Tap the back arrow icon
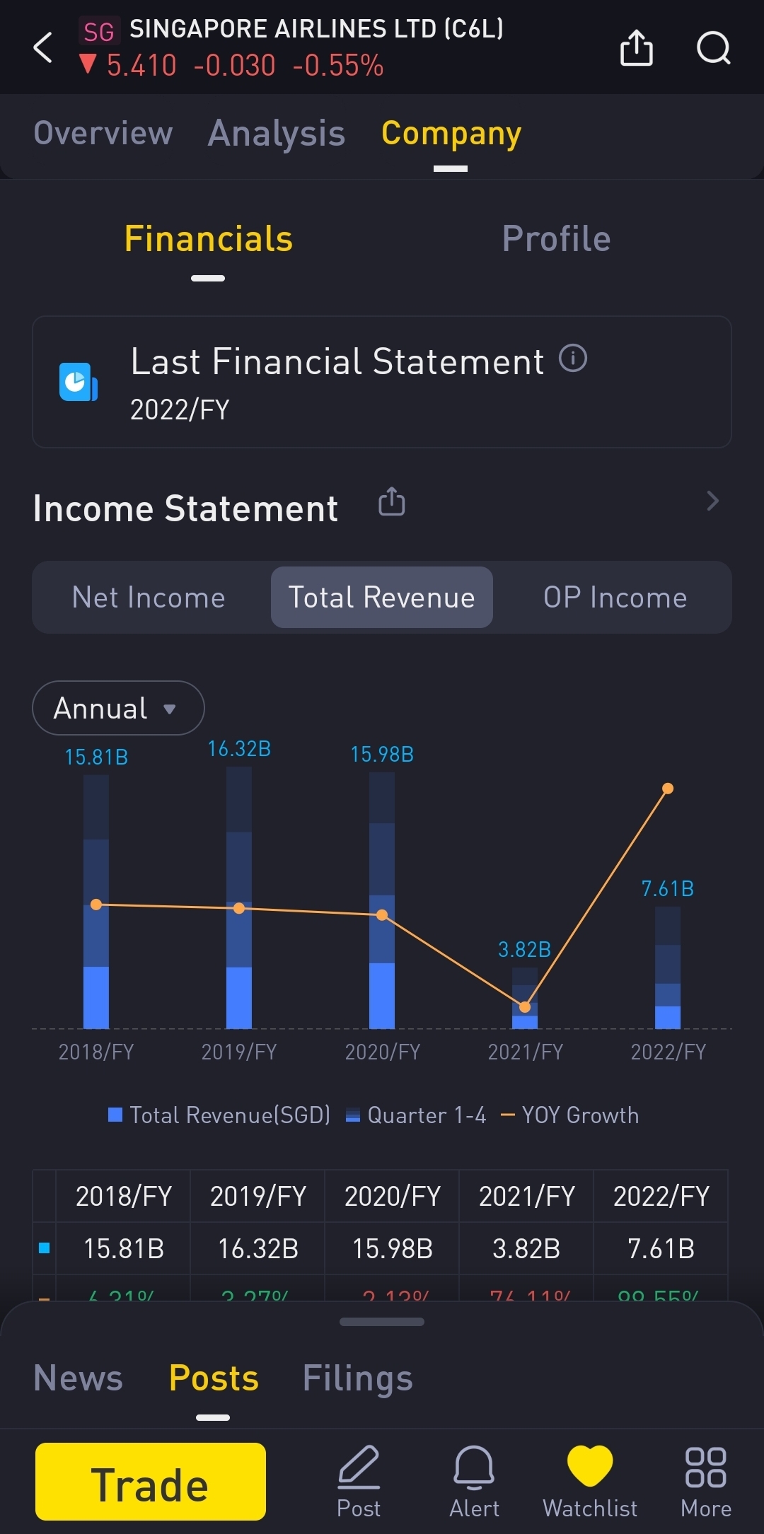 [x=43, y=47]
